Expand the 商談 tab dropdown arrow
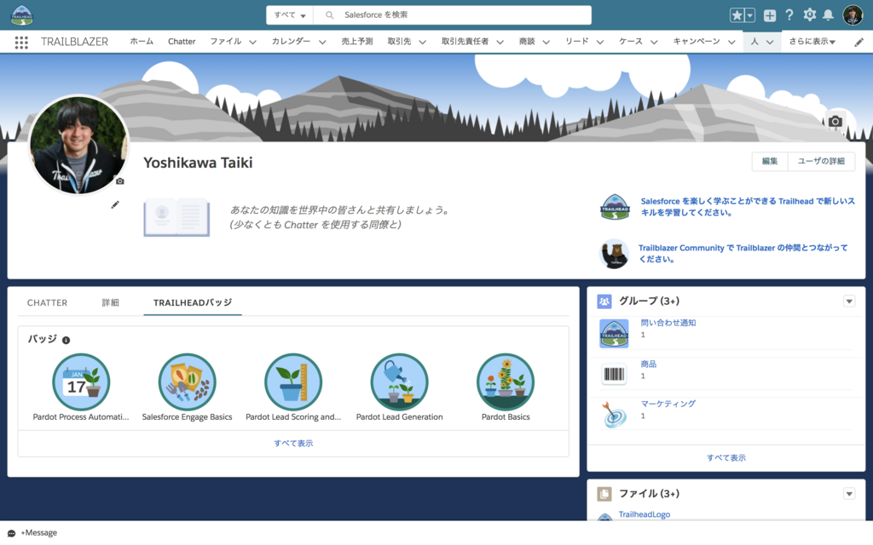The width and height of the screenshot is (873, 545). tap(546, 43)
